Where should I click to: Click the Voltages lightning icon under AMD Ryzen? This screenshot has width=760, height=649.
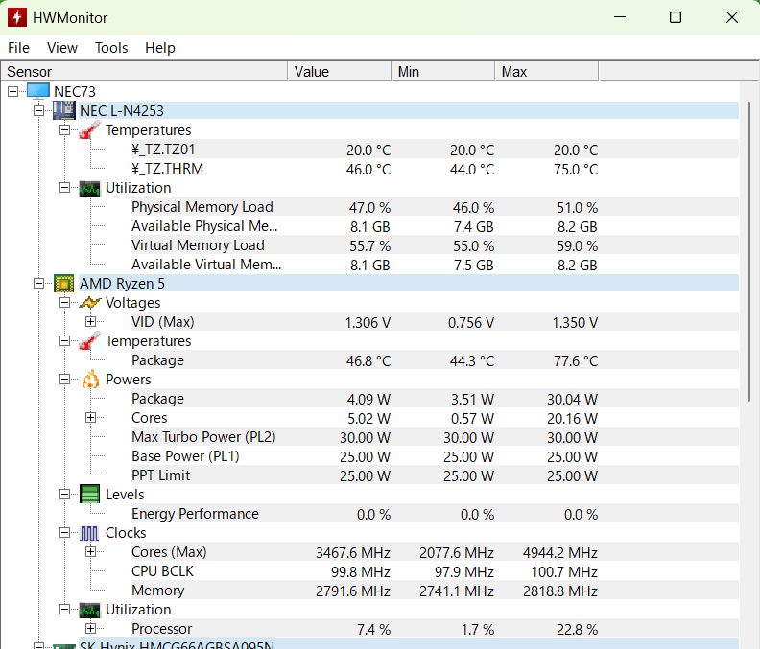(89, 303)
